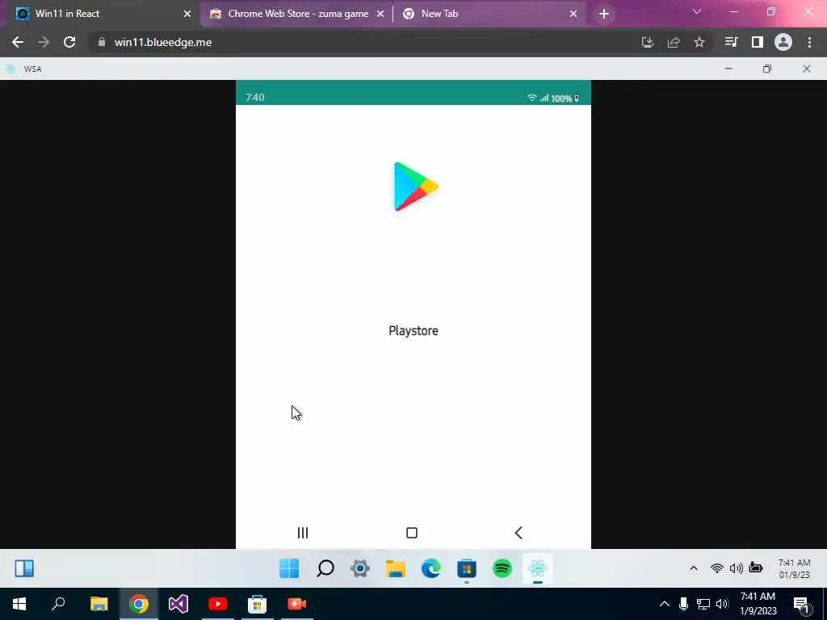Open Win11 search magnifier in inner taskbar
Viewport: 827px width, 620px height.
click(325, 568)
